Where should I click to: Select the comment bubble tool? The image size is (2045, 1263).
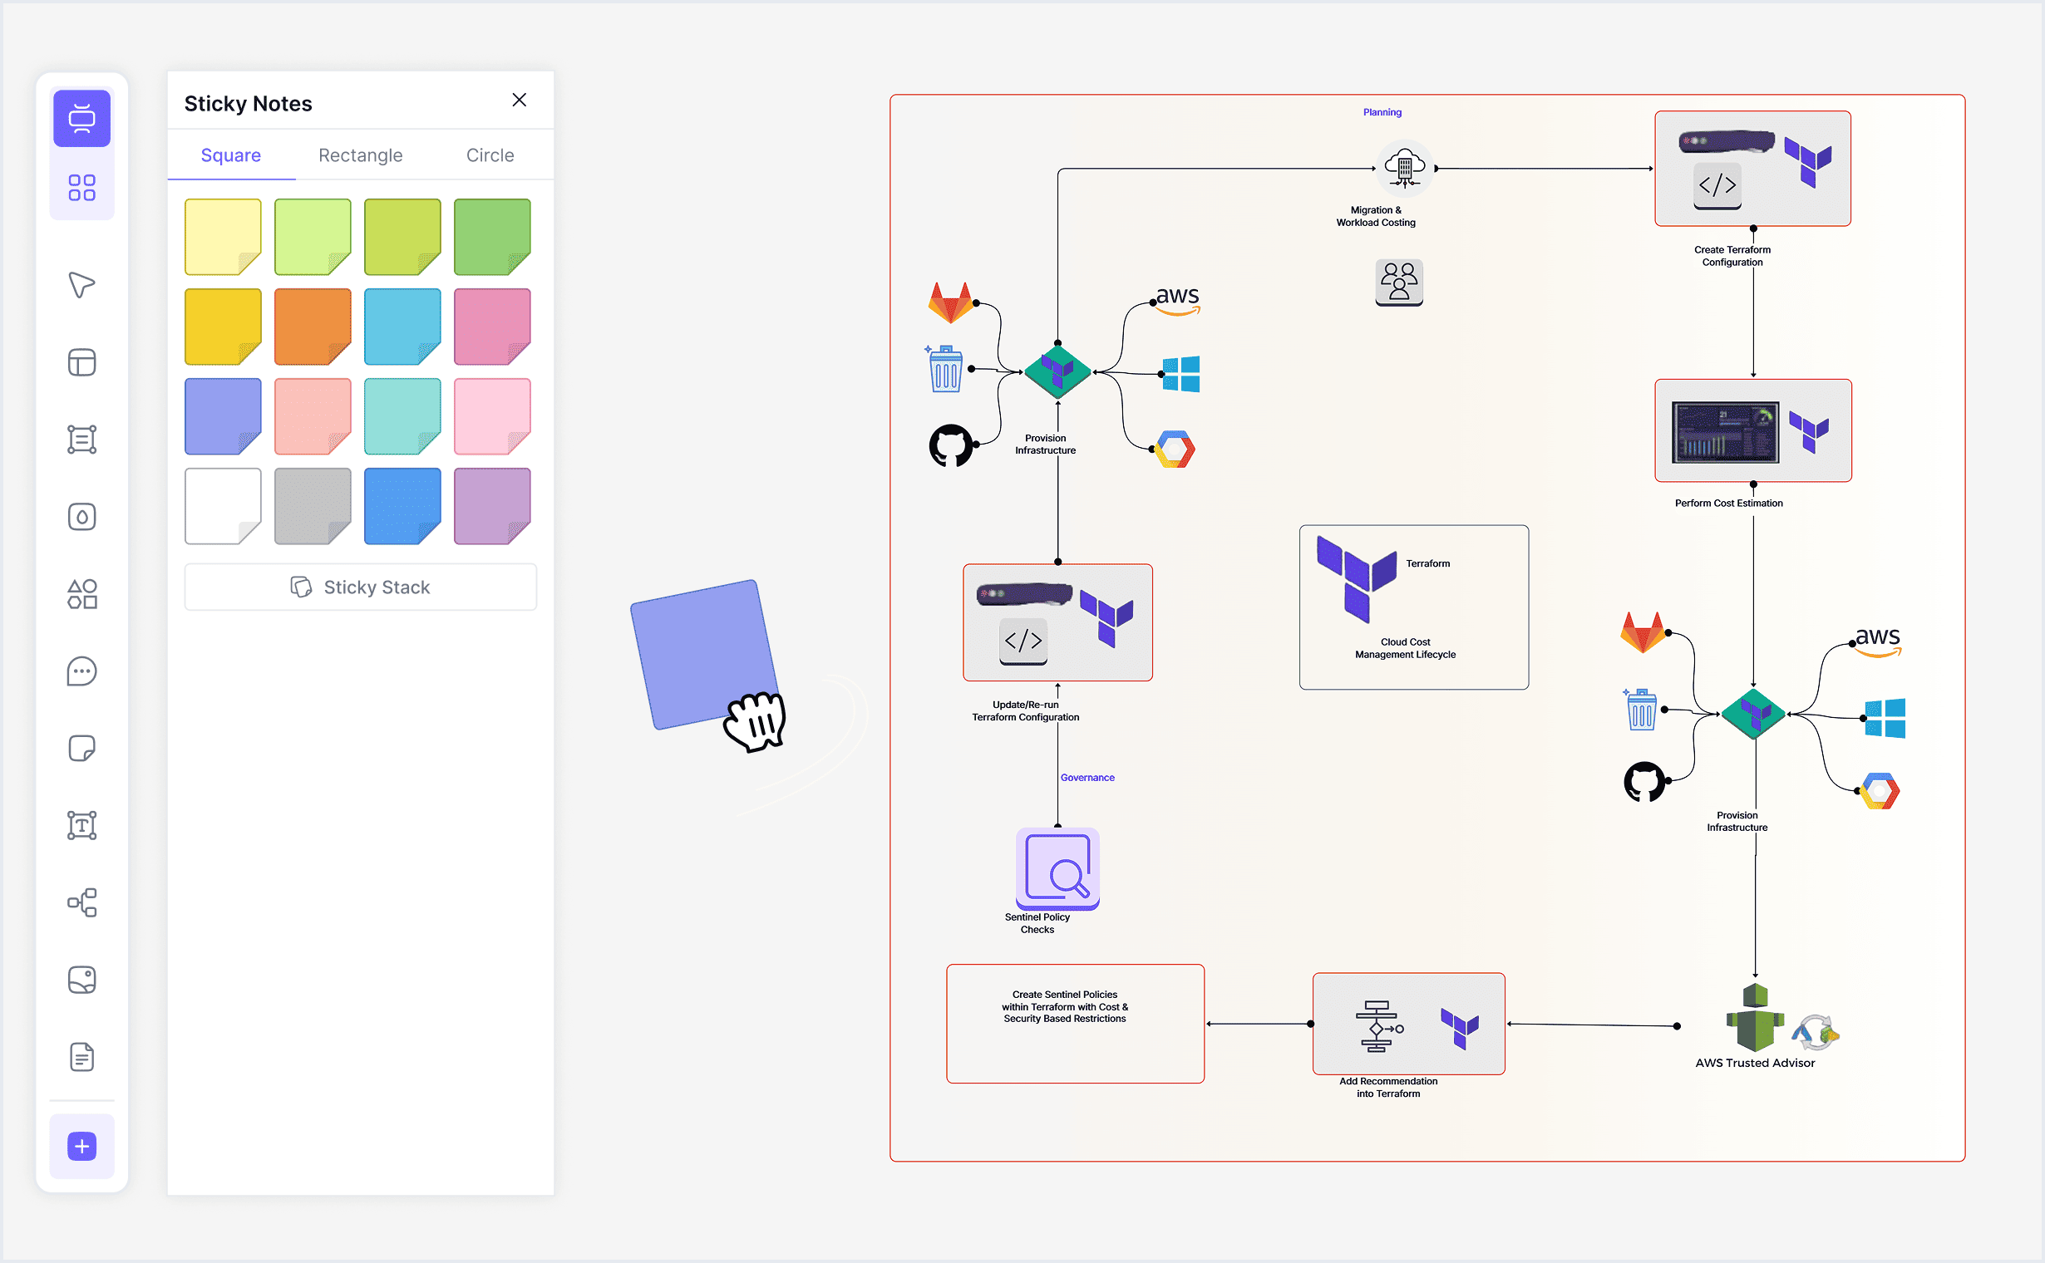click(82, 671)
